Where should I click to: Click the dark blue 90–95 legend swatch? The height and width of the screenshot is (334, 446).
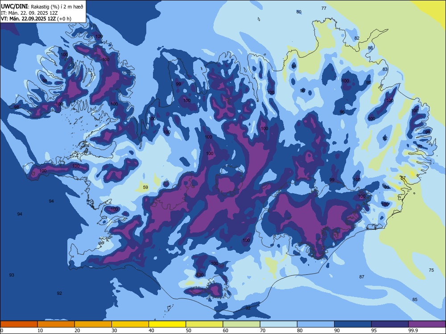(x=353, y=324)
